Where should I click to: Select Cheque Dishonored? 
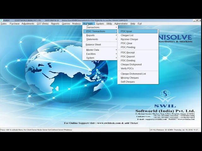(138, 64)
